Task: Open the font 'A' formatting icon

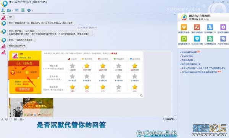Action: 2,119
